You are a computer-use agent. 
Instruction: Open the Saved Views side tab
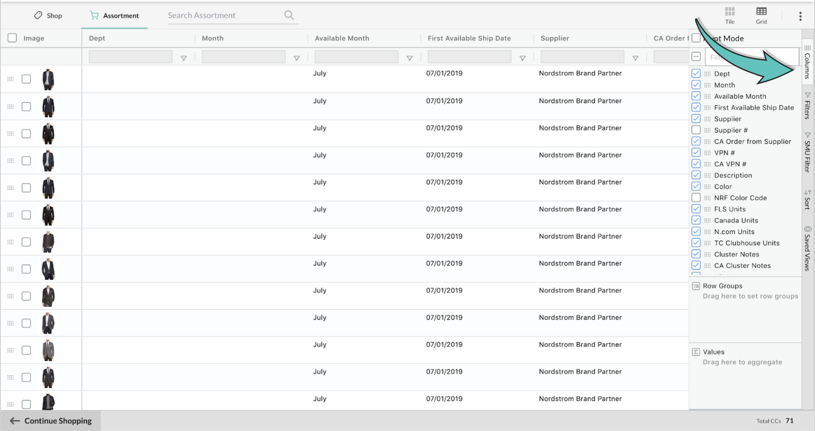click(x=808, y=248)
